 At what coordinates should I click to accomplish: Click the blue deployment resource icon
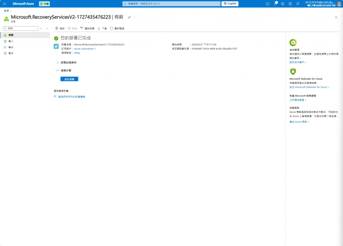point(56,47)
